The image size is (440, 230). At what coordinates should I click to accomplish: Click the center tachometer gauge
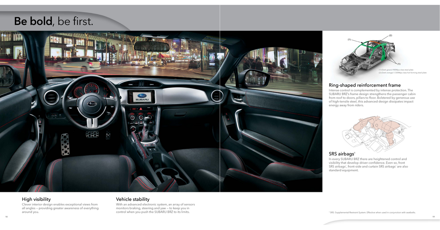pyautogui.click(x=92, y=89)
